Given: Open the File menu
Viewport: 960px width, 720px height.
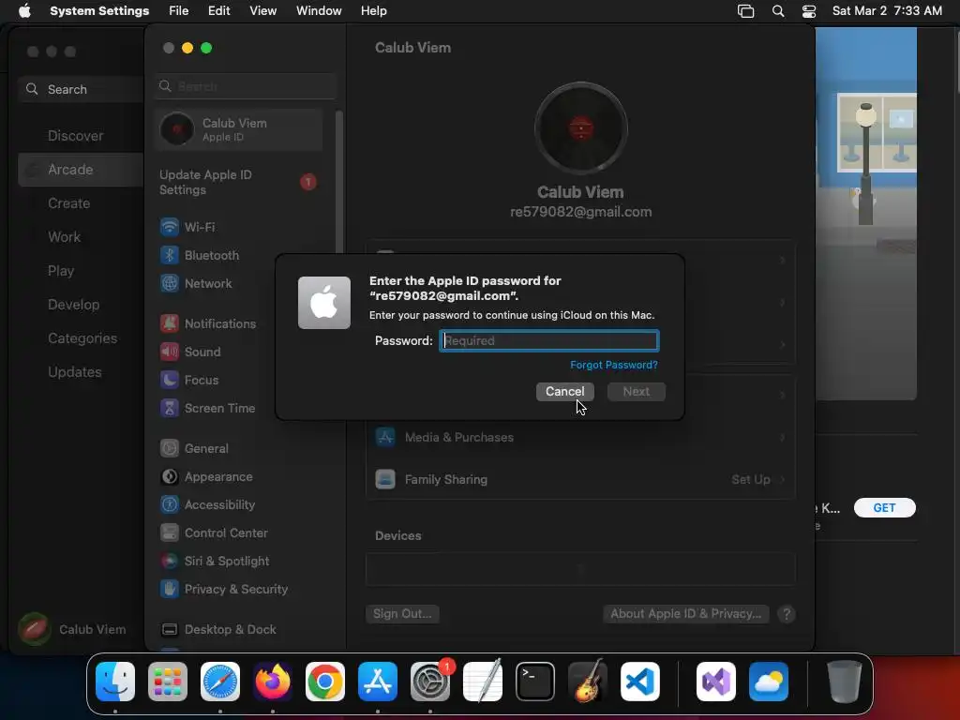Looking at the screenshot, I should pos(179,11).
